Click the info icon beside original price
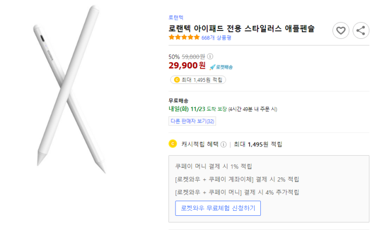 coord(210,57)
